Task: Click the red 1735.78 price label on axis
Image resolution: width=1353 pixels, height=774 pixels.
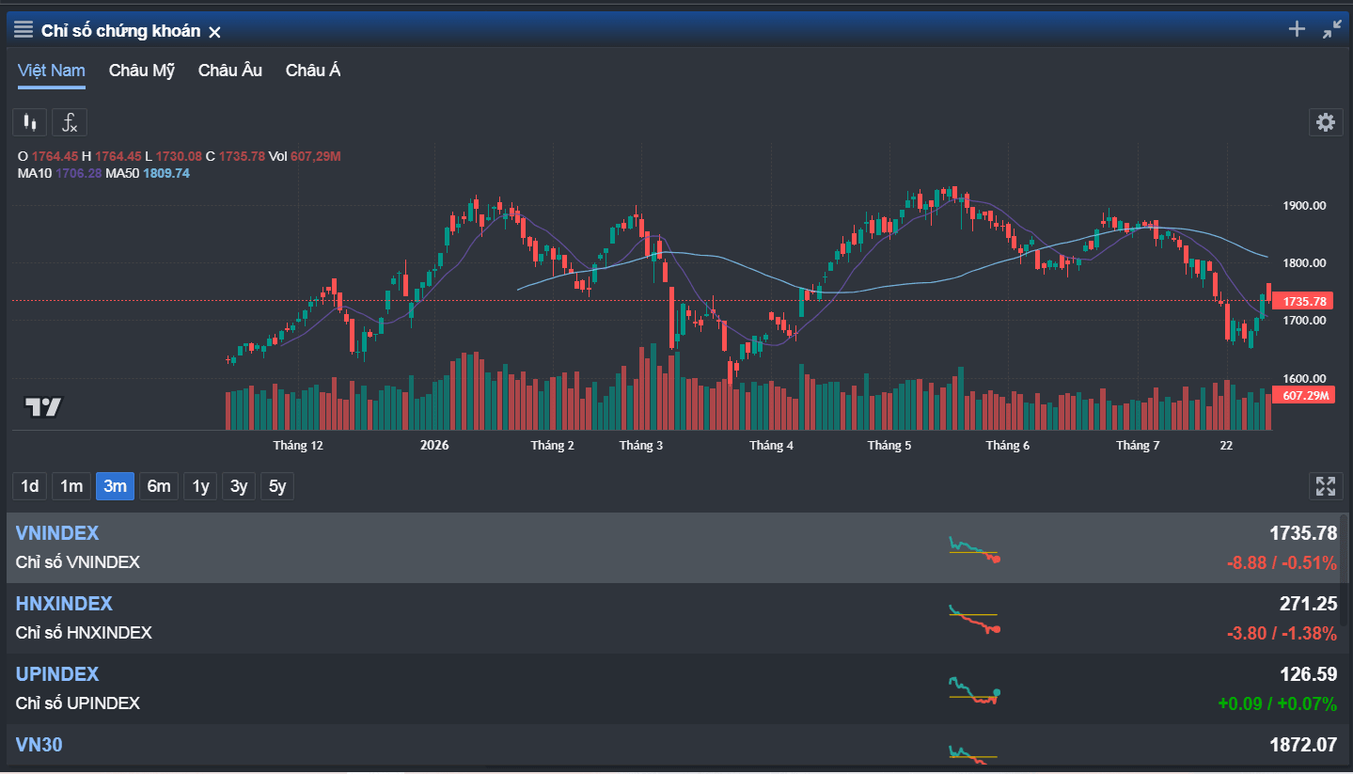Action: point(1305,301)
